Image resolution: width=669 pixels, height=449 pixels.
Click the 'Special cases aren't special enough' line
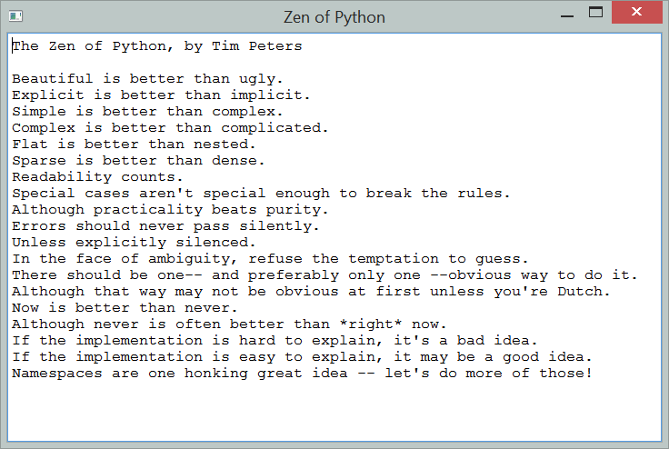[261, 193]
